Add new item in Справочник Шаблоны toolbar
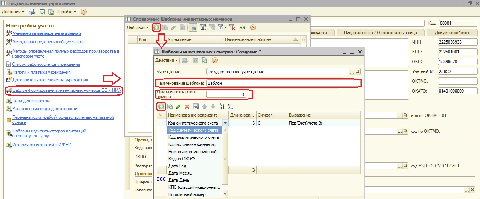 157,27
